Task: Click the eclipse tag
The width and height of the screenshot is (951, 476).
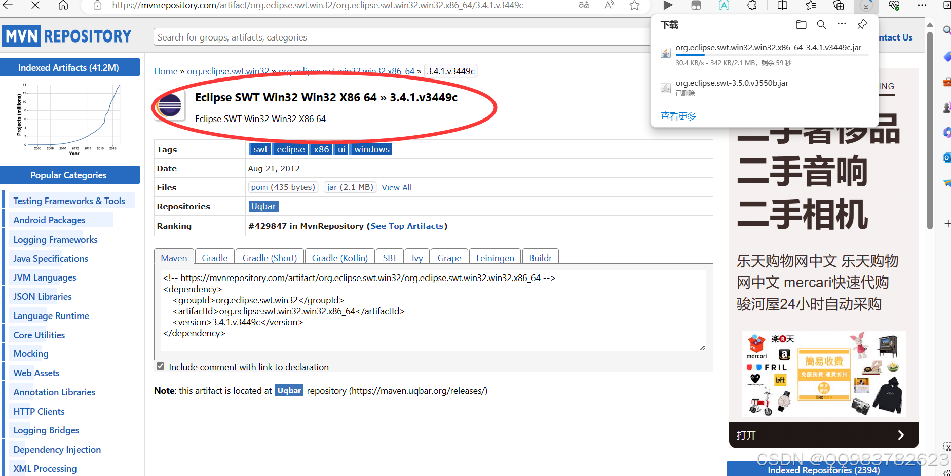Action: [x=291, y=149]
